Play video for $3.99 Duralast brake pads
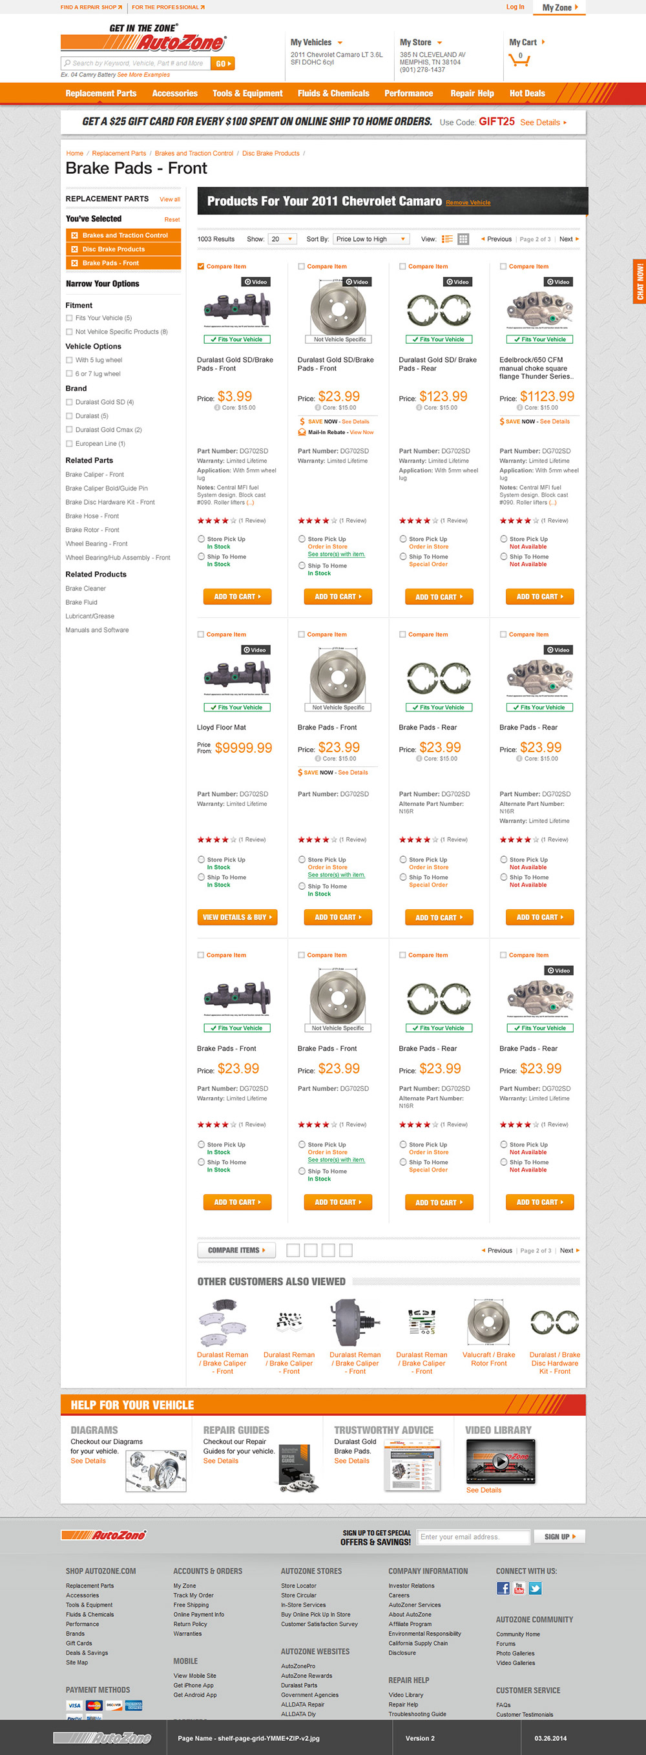 (x=256, y=281)
